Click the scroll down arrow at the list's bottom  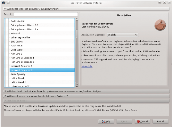click(x=77, y=86)
